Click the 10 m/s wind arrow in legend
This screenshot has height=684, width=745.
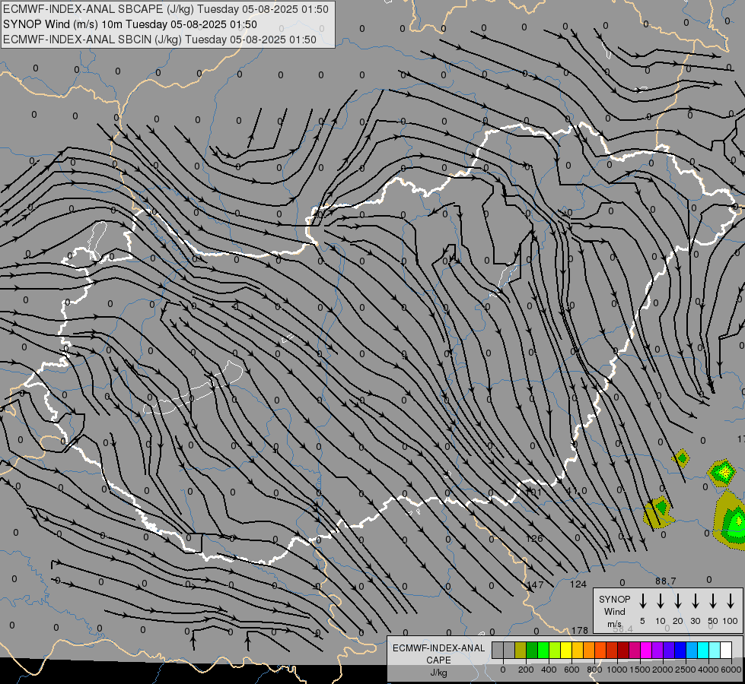pos(661,601)
